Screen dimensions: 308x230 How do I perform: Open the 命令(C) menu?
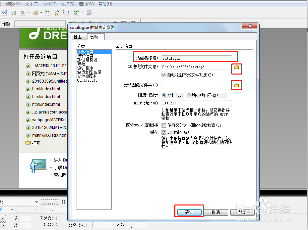50,4
